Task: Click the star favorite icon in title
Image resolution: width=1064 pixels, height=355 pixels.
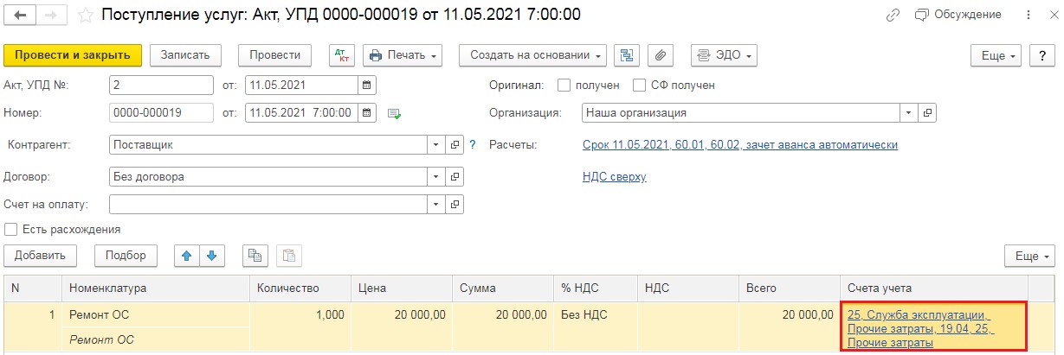Action: (85, 15)
